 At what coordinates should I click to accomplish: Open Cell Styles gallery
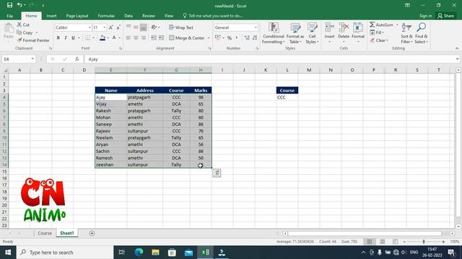[312, 33]
